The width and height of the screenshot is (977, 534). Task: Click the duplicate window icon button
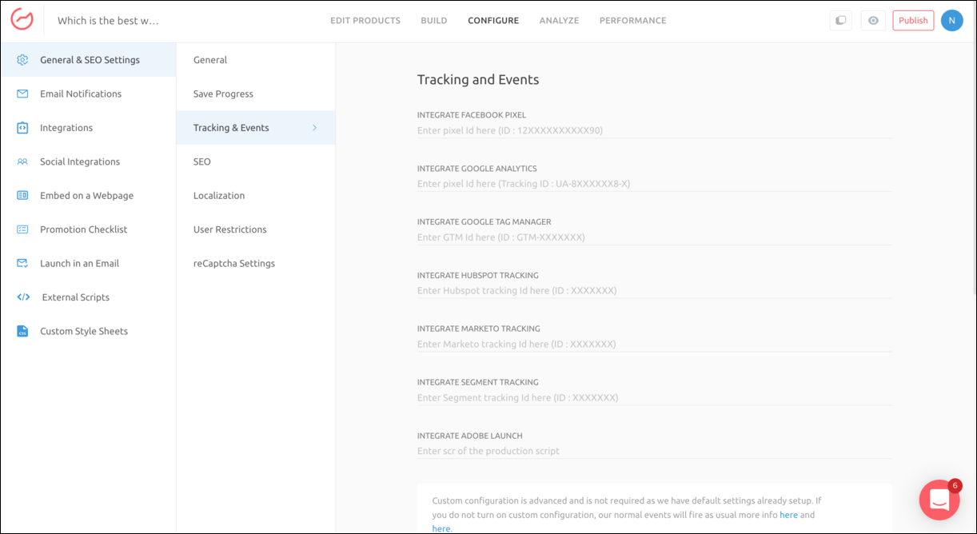pos(840,21)
